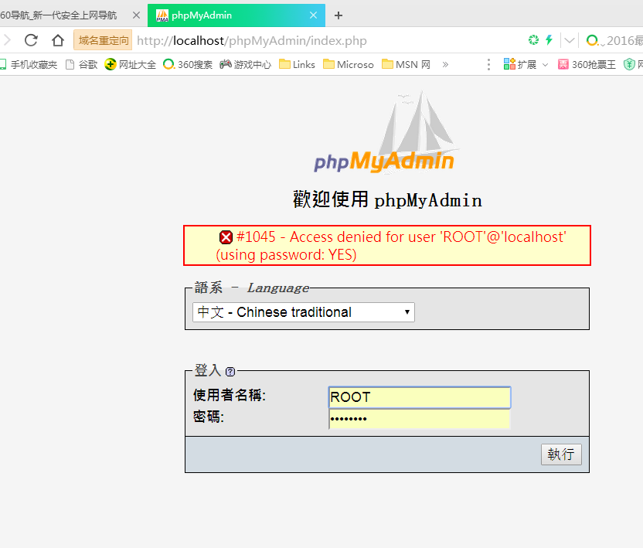Click the forward navigation arrow
The image size is (643, 548).
(x=7, y=40)
